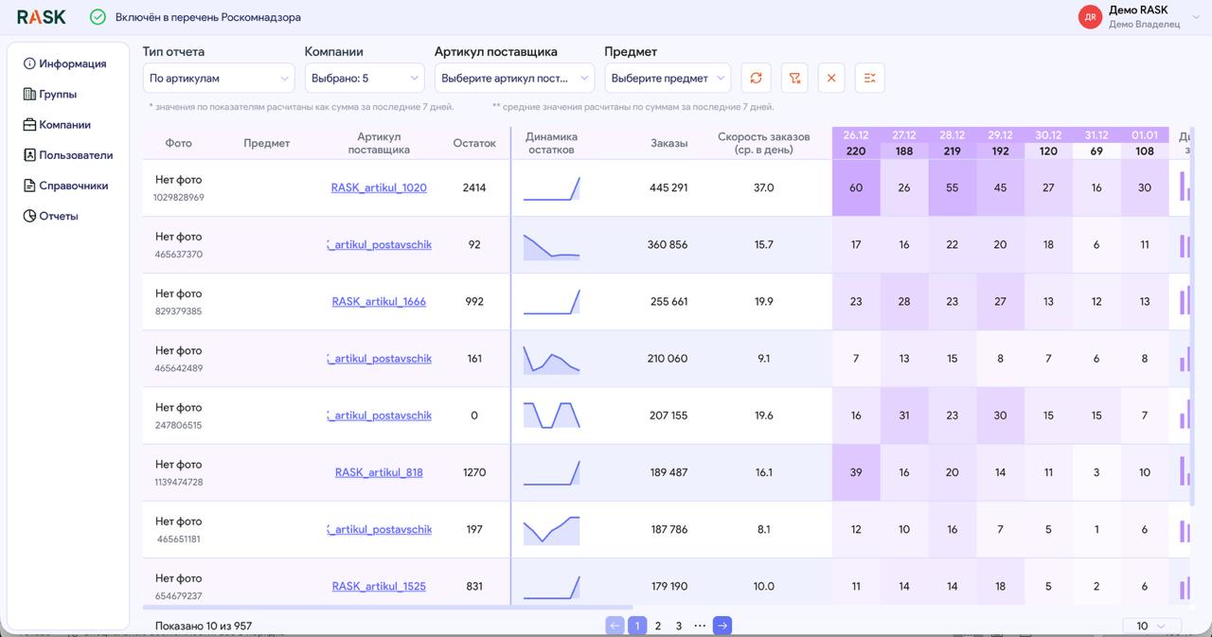The width and height of the screenshot is (1212, 637).
Task: Open the RASK_artikul_1020 link
Action: tap(379, 187)
